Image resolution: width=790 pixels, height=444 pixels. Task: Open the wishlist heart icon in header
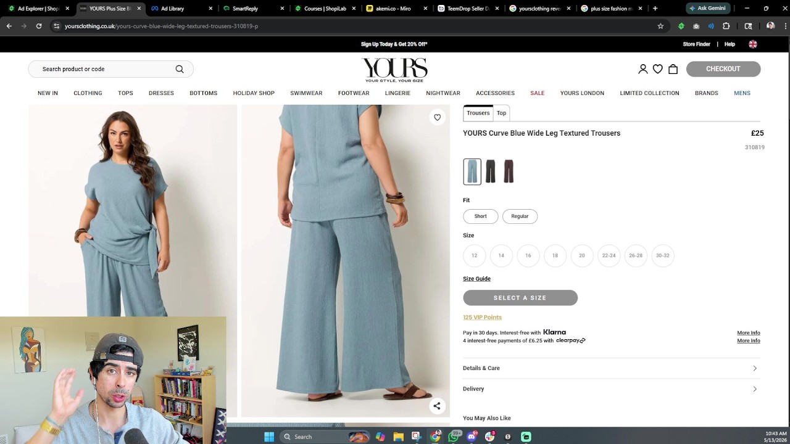[x=658, y=69]
